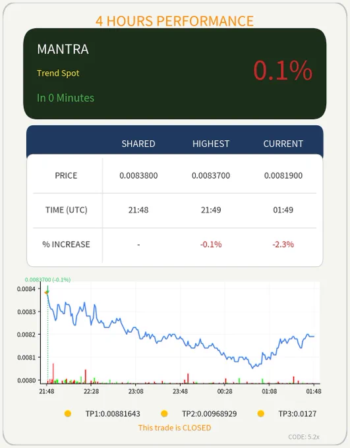
Task: Select the CURRENT column header
Action: coord(283,144)
